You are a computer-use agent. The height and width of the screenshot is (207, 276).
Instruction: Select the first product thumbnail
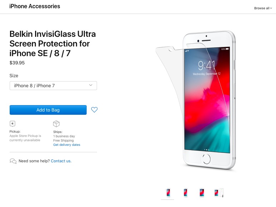(168, 193)
